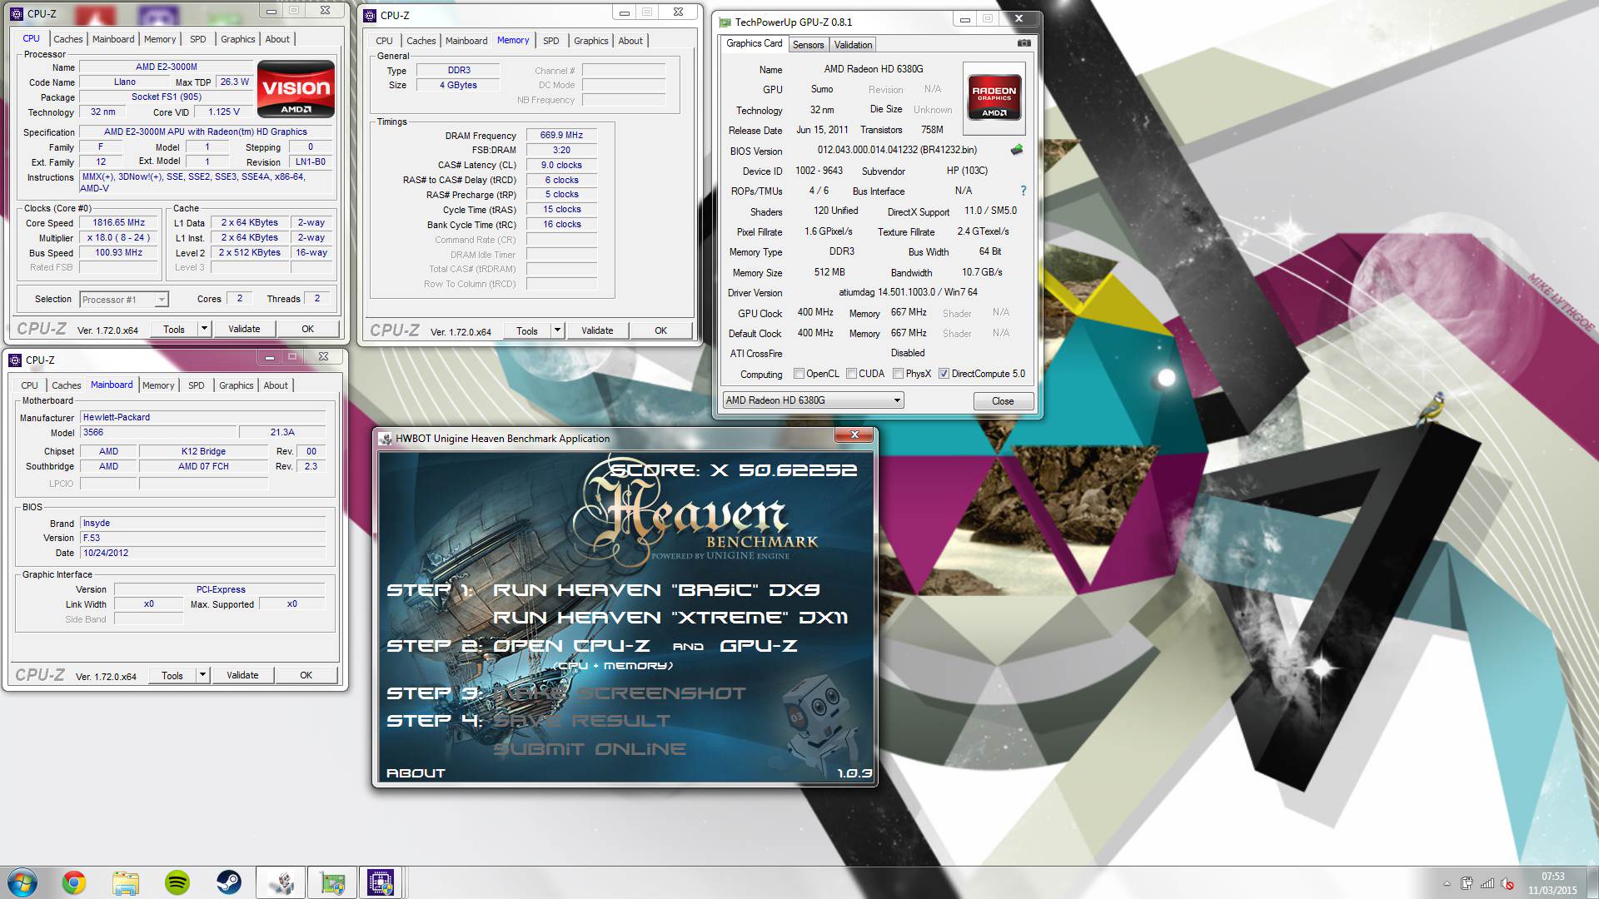Enable the PhysX checkbox in GPU-Z

pyautogui.click(x=898, y=374)
